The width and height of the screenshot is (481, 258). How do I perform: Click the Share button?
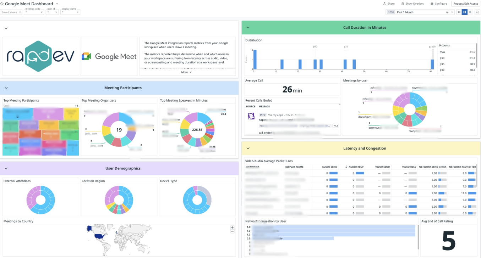pyautogui.click(x=389, y=4)
